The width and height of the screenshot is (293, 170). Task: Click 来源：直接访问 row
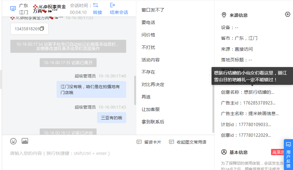pos(237,49)
